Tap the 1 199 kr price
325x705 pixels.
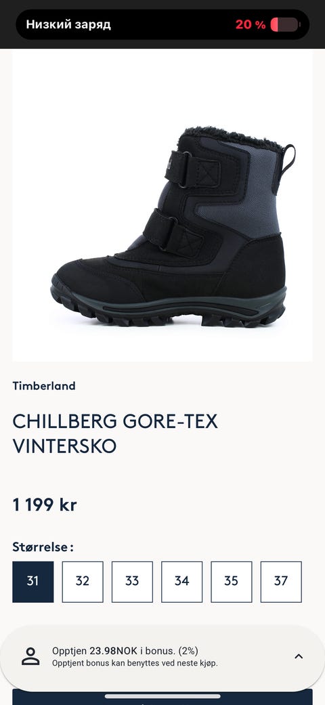(45, 505)
